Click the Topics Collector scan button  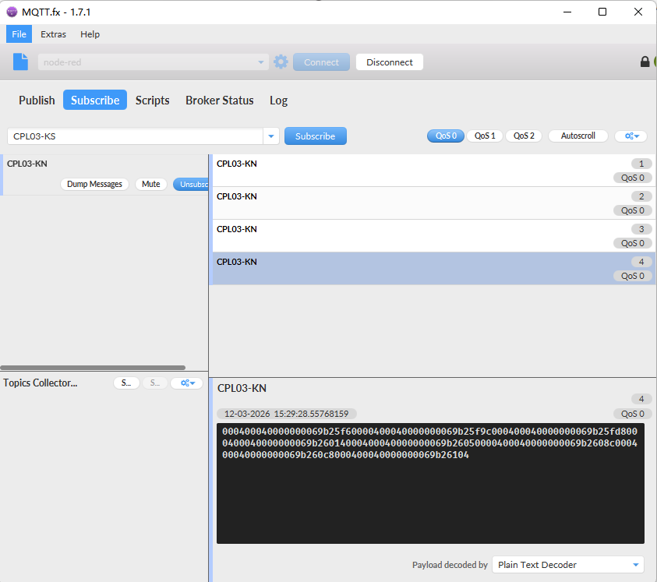(x=126, y=383)
